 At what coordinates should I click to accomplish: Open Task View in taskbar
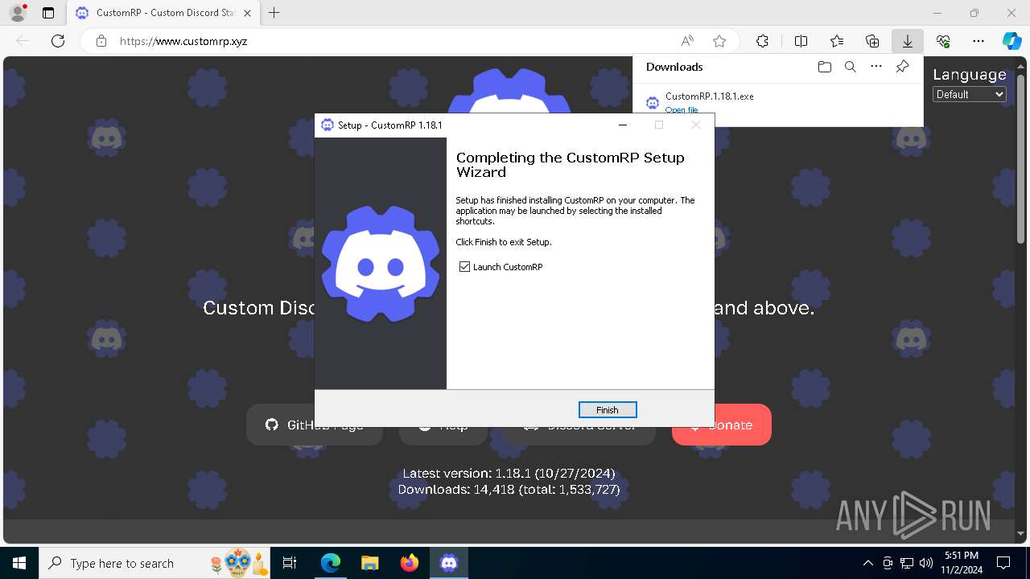click(x=290, y=563)
